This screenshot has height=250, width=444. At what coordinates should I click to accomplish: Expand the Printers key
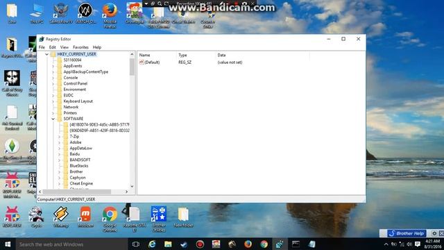53,112
